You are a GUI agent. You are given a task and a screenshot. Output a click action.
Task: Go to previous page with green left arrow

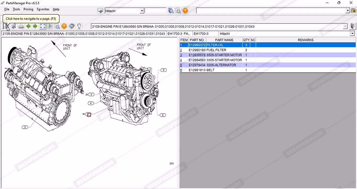[x=28, y=26]
